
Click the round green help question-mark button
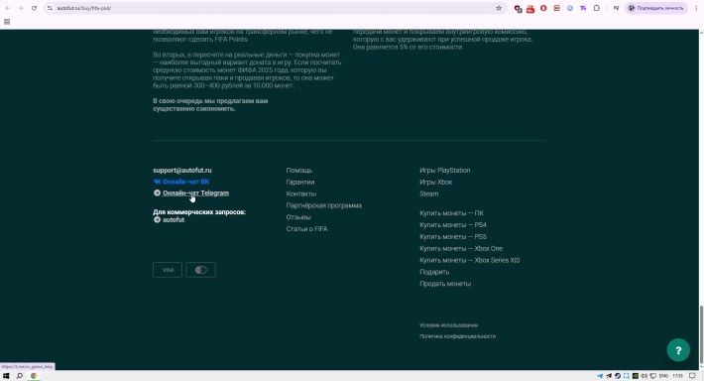[678, 350]
